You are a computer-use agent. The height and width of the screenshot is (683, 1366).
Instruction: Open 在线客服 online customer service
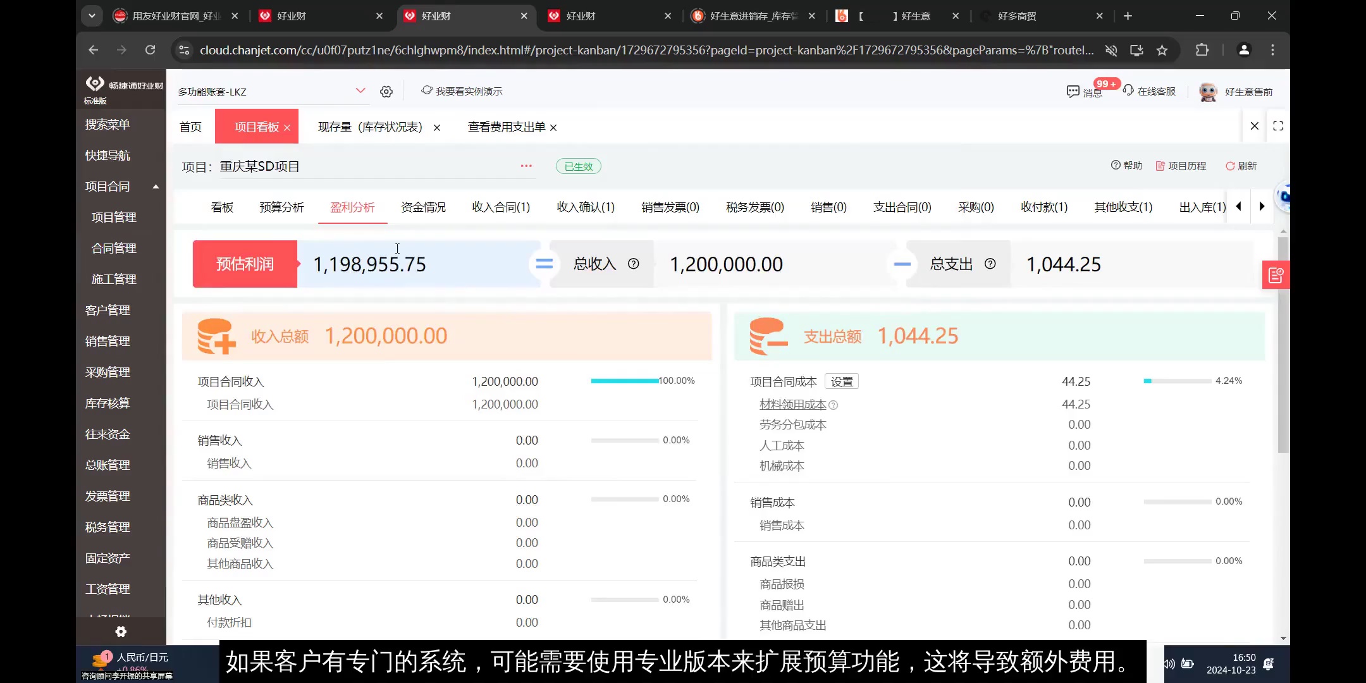(x=1128, y=92)
